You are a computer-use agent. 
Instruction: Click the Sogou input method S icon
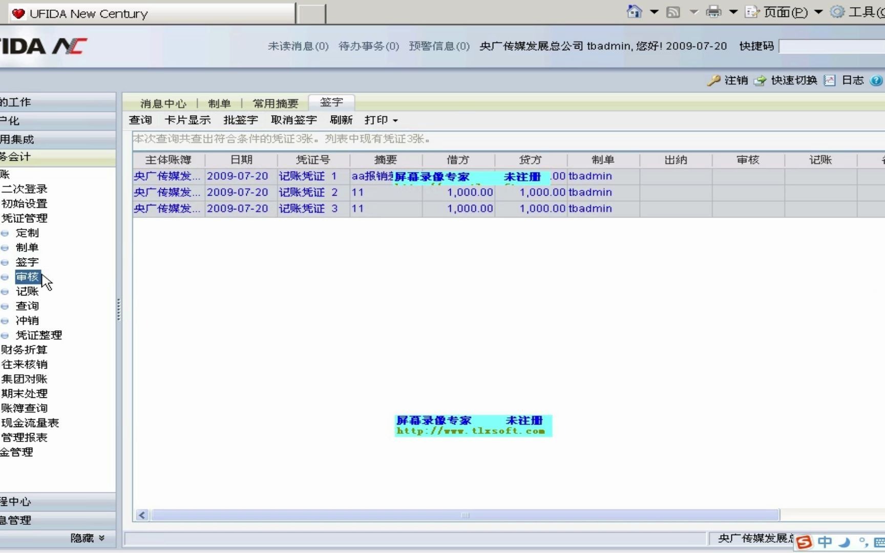click(x=804, y=542)
